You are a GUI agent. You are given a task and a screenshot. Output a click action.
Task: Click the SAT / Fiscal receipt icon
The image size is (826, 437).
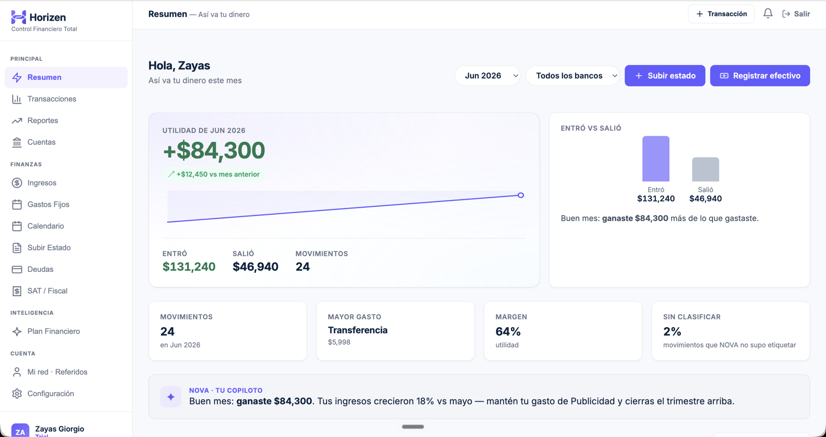17,291
